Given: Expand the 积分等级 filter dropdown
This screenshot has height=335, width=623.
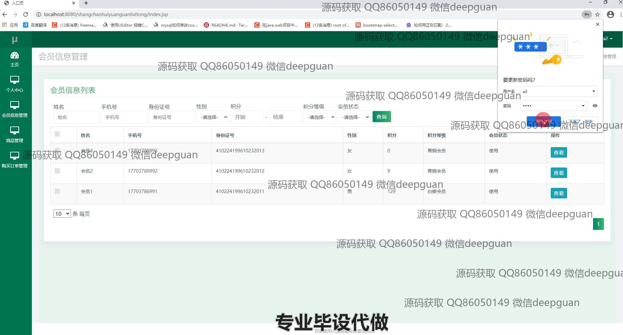Looking at the screenshot, I should click(x=319, y=117).
